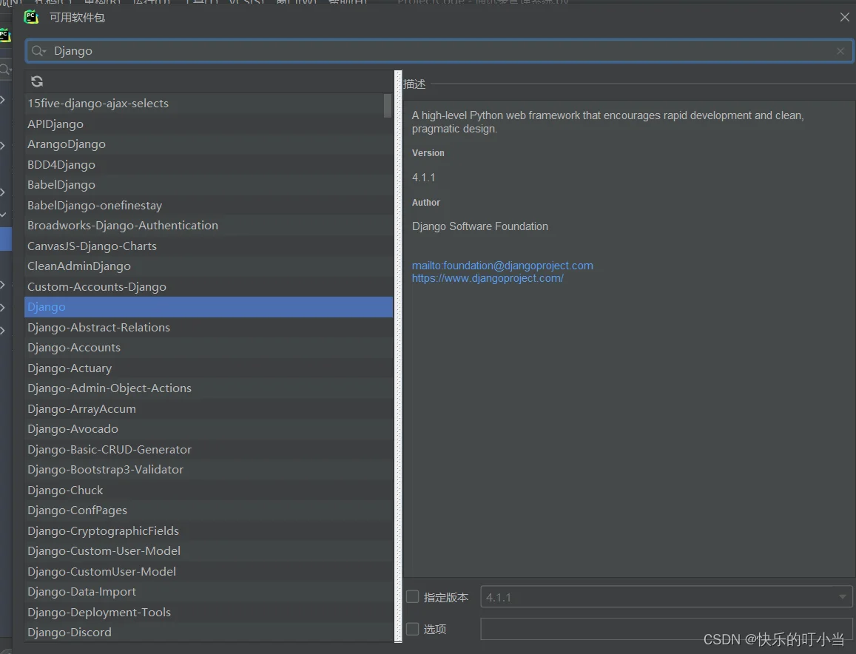Click the author text Django Software Foundation

tap(480, 226)
